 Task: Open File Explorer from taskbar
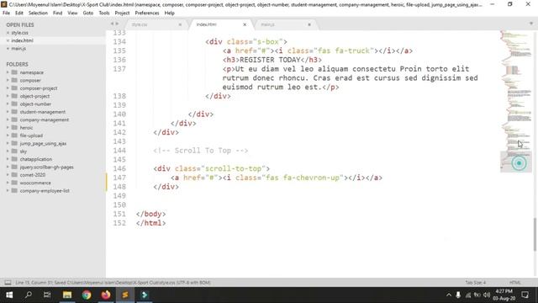tap(67, 295)
